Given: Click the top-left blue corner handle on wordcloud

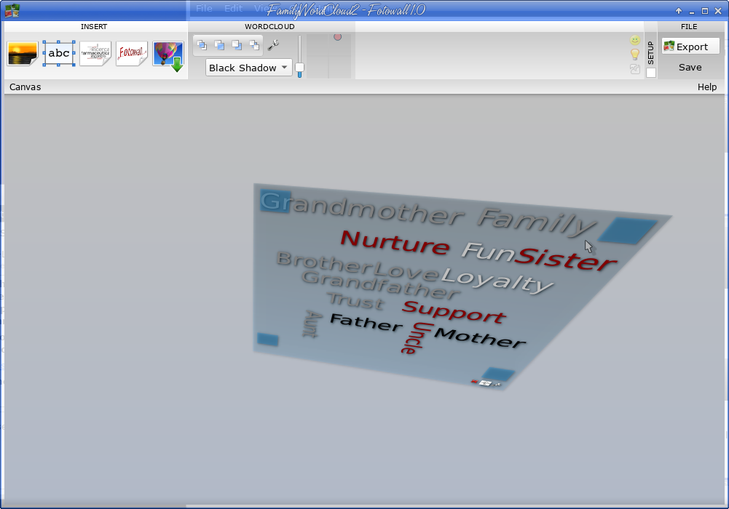Looking at the screenshot, I should 275,201.
